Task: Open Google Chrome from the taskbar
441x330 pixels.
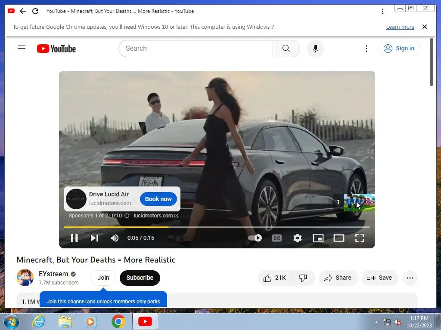Action: [118, 321]
